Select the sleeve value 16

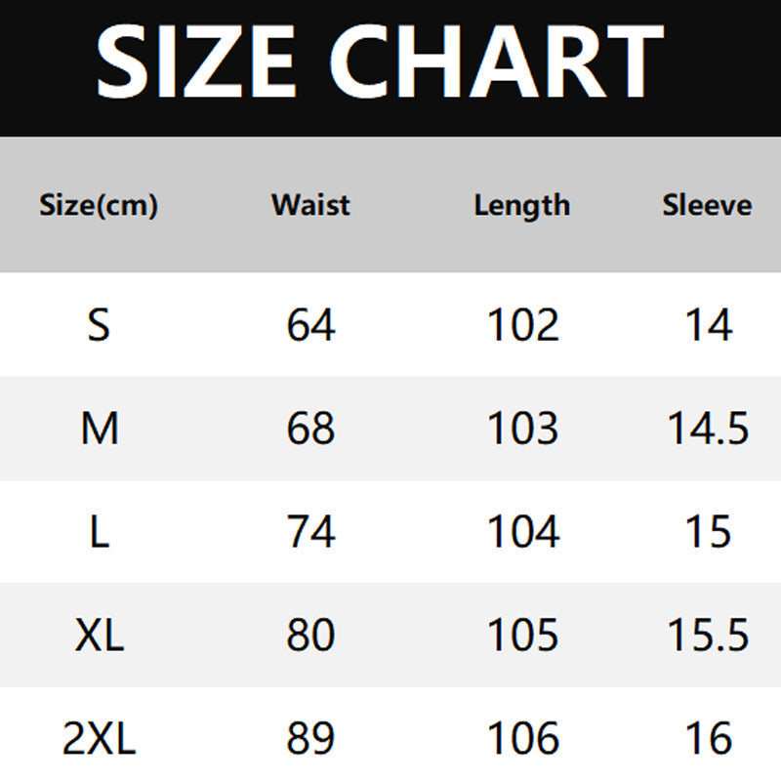coord(708,739)
